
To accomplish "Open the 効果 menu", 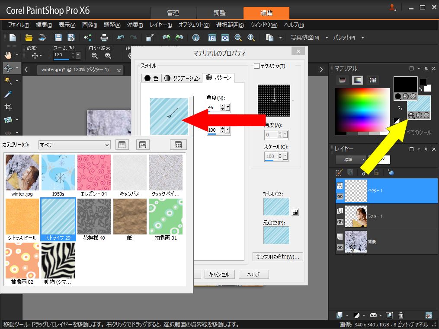I will [x=135, y=25].
